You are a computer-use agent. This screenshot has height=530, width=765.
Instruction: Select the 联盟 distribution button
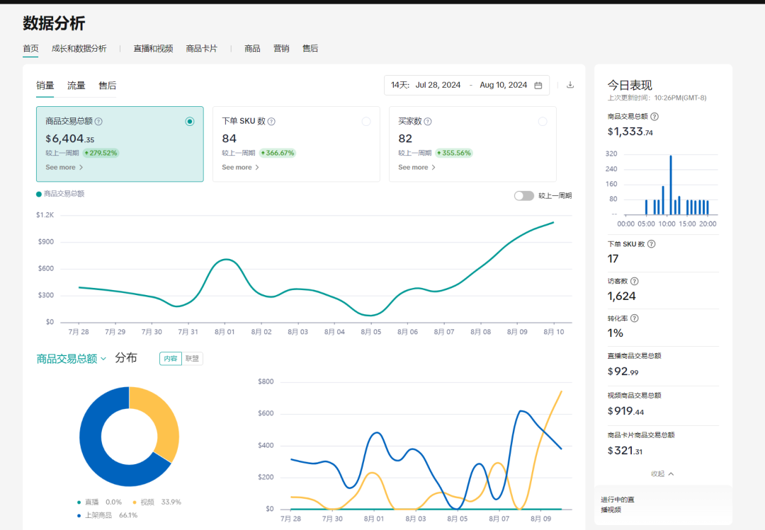click(x=192, y=359)
